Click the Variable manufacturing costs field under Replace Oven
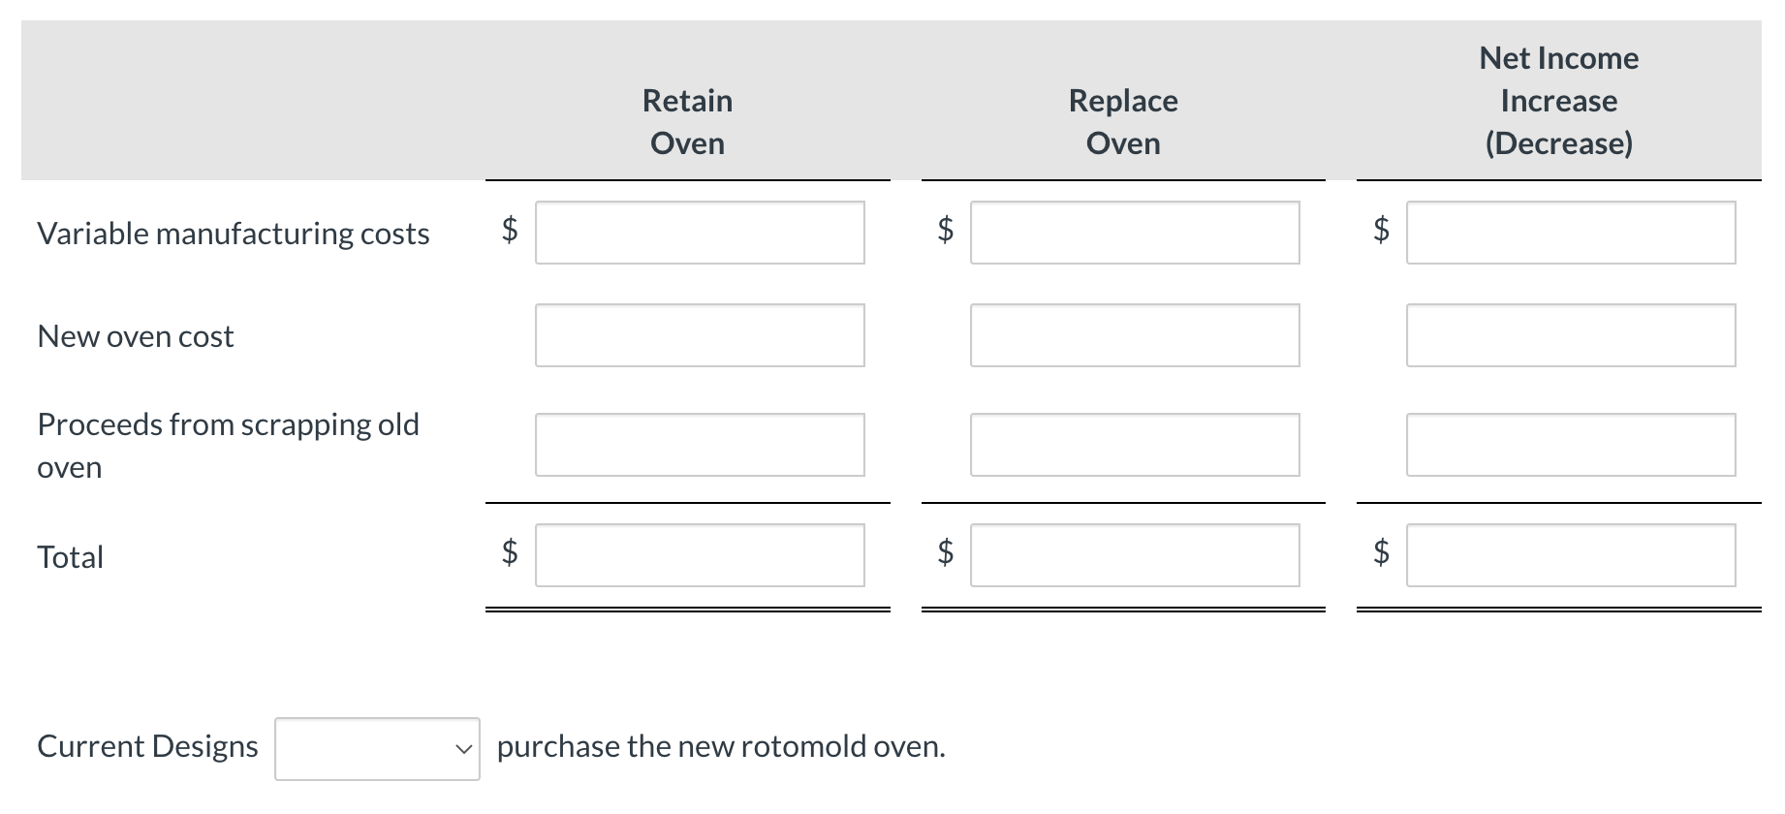The image size is (1785, 814). pyautogui.click(x=1135, y=233)
